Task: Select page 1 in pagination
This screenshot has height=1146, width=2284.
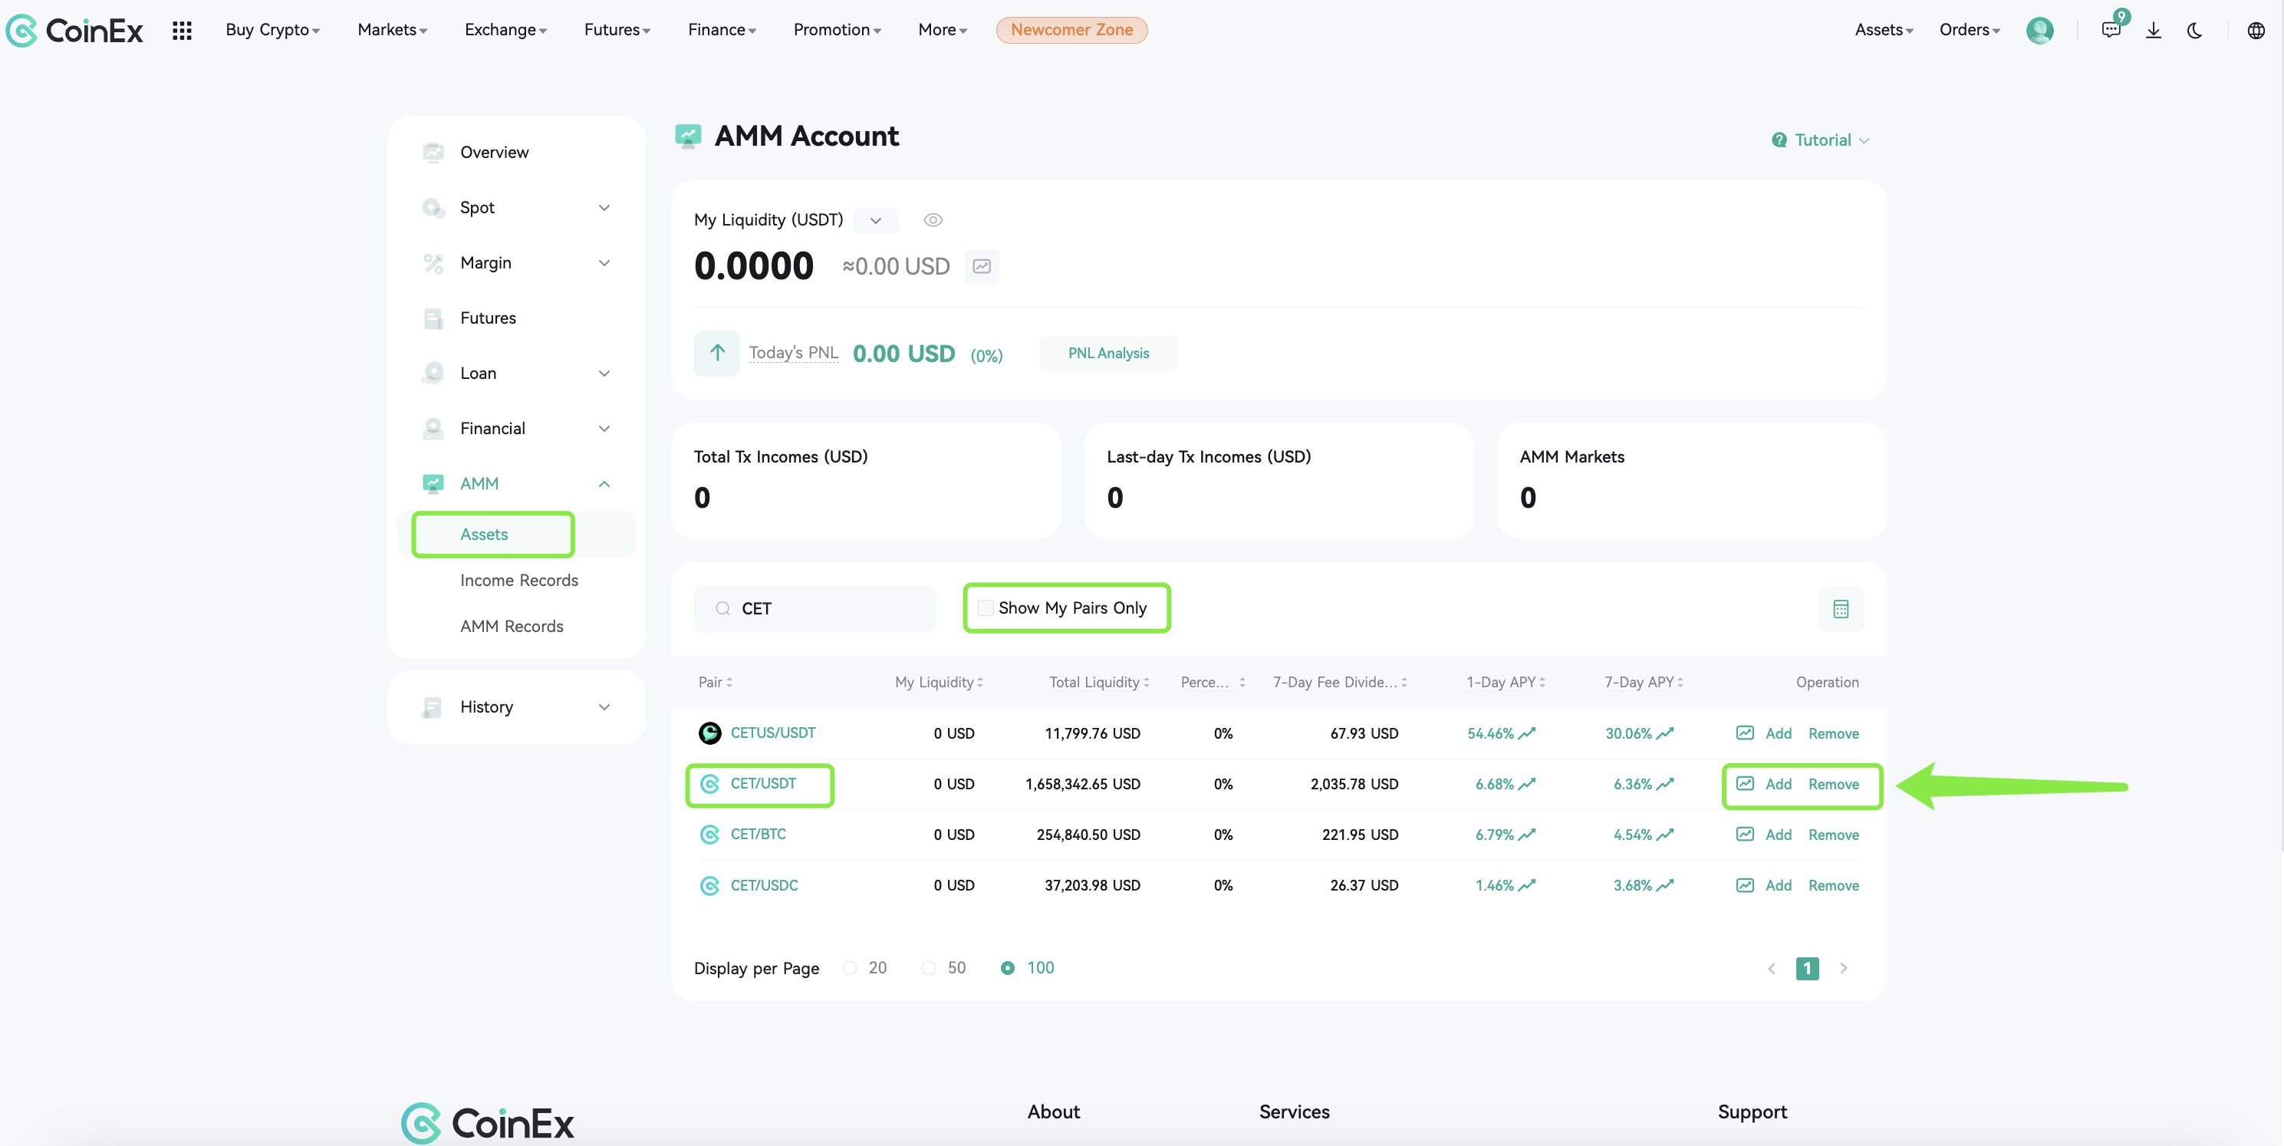Action: coord(1807,968)
